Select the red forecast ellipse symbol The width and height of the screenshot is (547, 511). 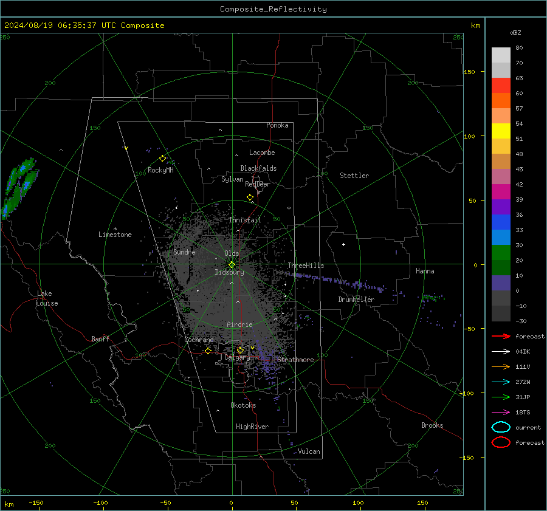coord(501,442)
